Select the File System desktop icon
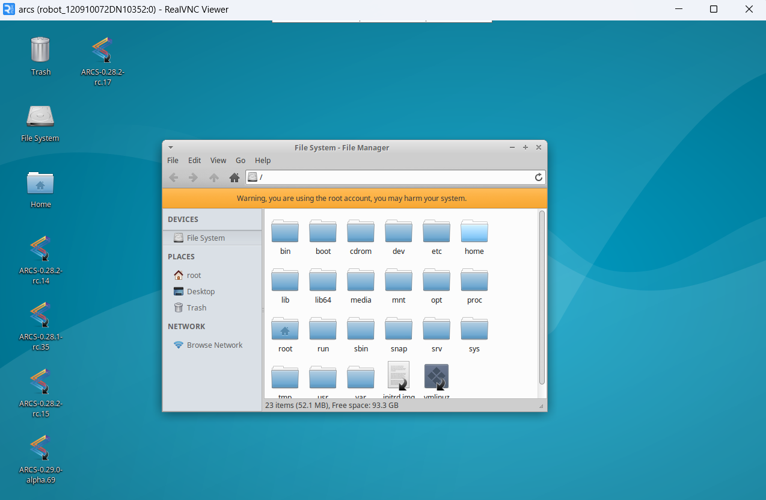The height and width of the screenshot is (500, 766). tap(40, 123)
